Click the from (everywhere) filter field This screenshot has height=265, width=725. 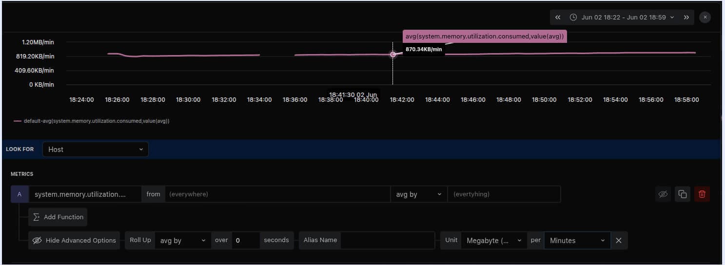277,194
